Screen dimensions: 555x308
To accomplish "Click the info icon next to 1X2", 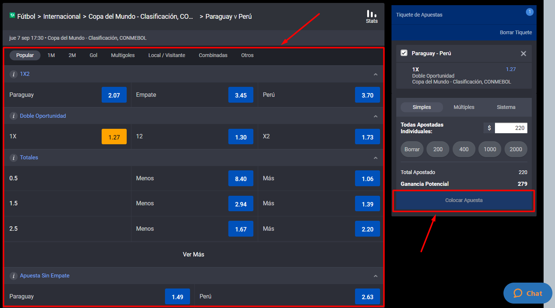I will coord(14,74).
